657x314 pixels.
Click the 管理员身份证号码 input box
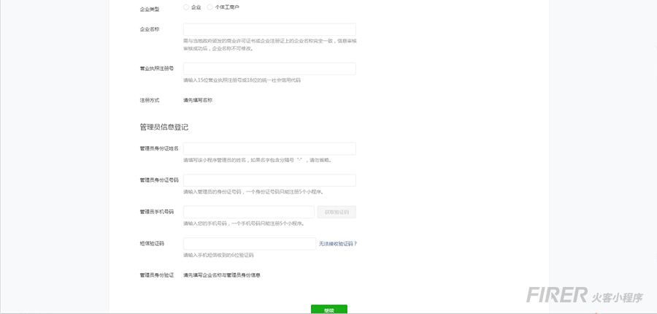pos(269,180)
